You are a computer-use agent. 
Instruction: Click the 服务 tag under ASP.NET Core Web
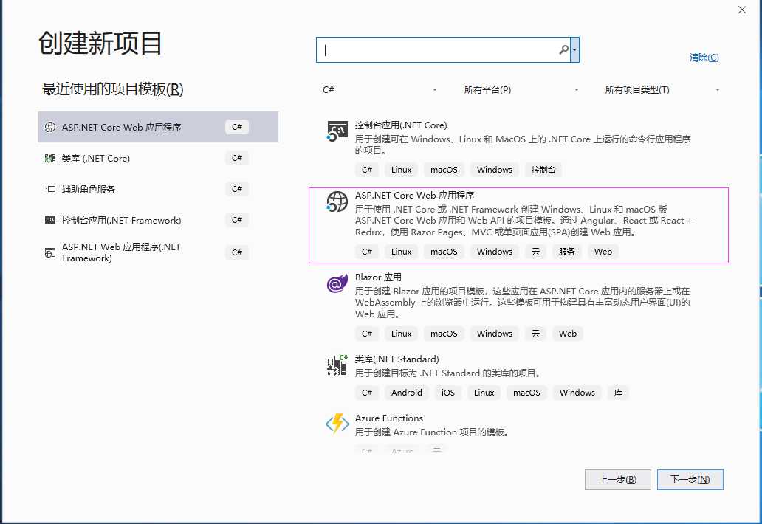566,252
